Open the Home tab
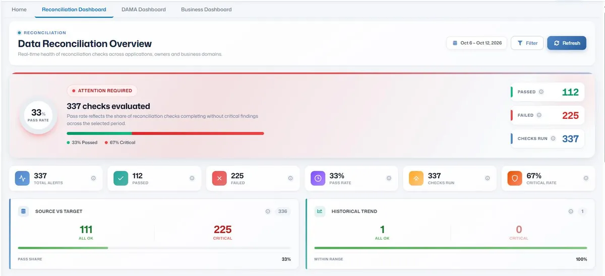 point(19,10)
